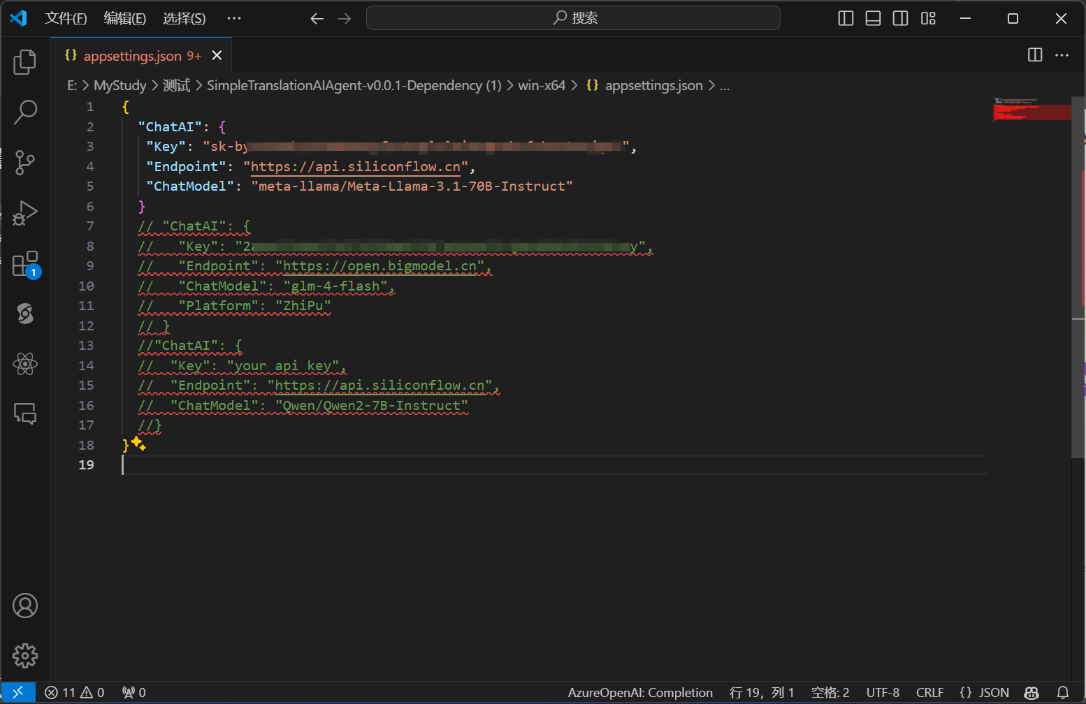Open the chat panel icon in activity bar
Image resolution: width=1086 pixels, height=704 pixels.
pyautogui.click(x=25, y=414)
